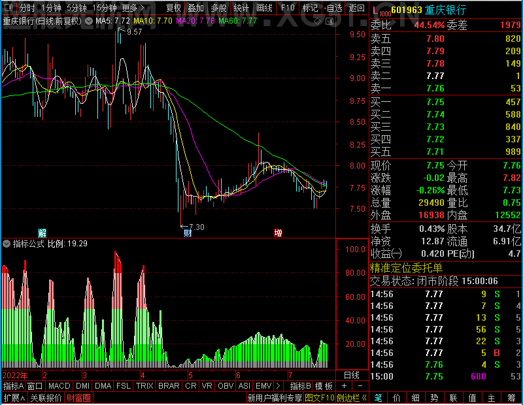Select the 筹 chip distribution tab
This screenshot has height=405, width=523.
(x=511, y=398)
